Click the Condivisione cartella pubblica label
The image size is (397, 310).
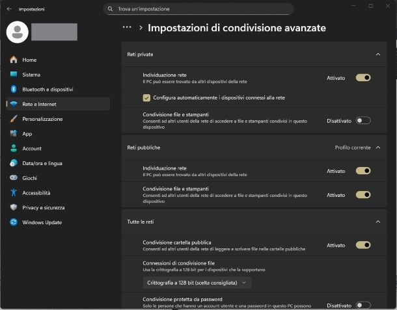point(177,242)
